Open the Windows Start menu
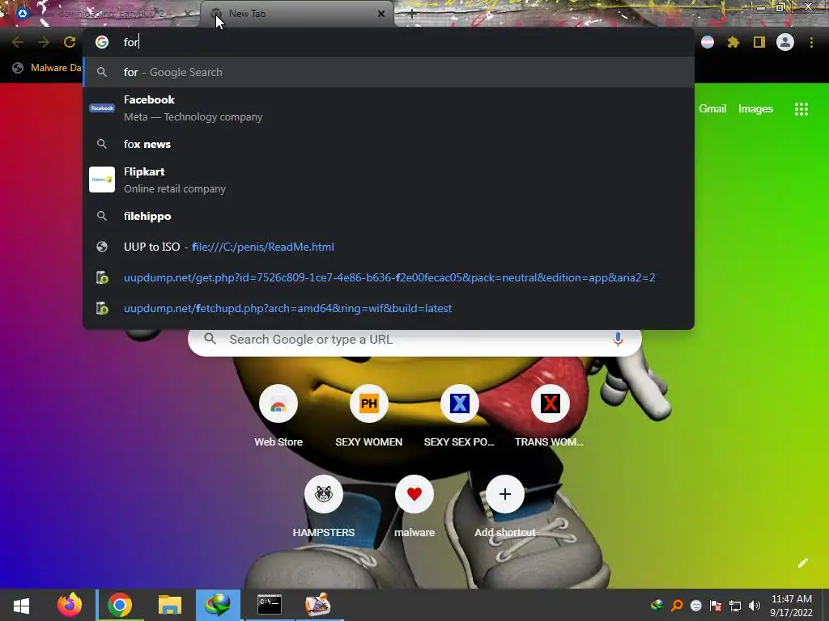The height and width of the screenshot is (621, 829). coord(21,605)
